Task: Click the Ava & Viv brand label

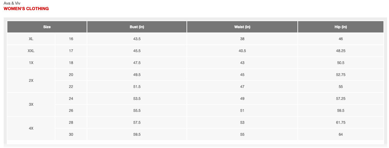Action: pos(12,3)
